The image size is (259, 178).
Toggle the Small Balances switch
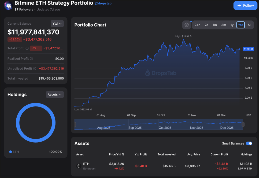pyautogui.click(x=249, y=143)
